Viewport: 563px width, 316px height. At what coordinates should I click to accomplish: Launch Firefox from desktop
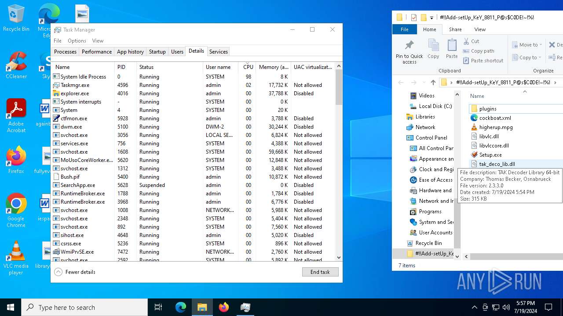tap(16, 160)
